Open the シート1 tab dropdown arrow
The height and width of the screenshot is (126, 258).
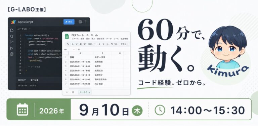(89, 92)
